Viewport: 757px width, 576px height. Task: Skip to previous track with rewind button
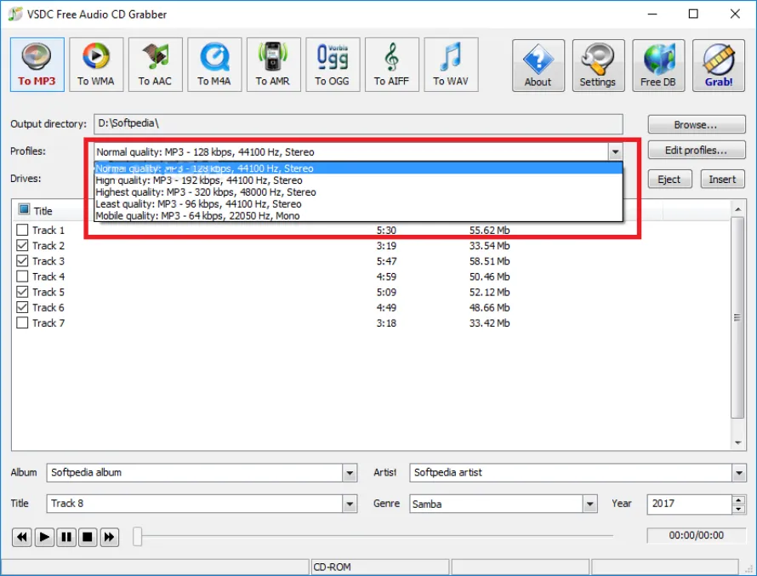pyautogui.click(x=22, y=537)
